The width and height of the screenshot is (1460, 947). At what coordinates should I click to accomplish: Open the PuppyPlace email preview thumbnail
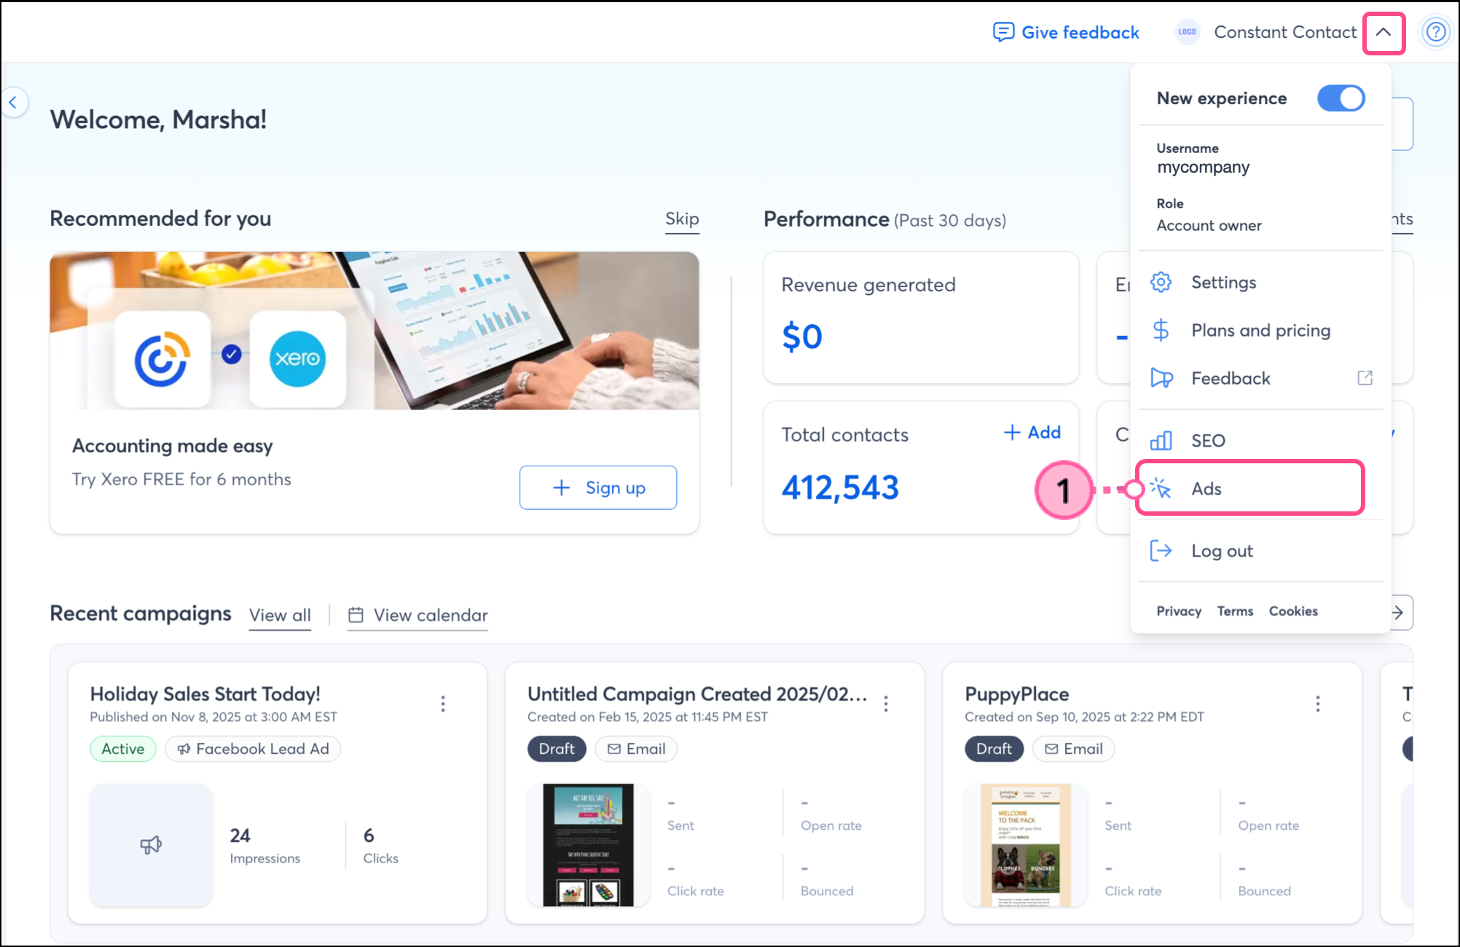[x=1026, y=845]
